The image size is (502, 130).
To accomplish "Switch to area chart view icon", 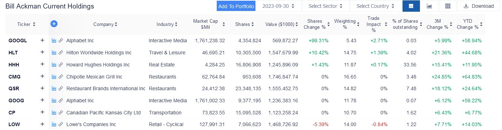I will click(x=430, y=6).
